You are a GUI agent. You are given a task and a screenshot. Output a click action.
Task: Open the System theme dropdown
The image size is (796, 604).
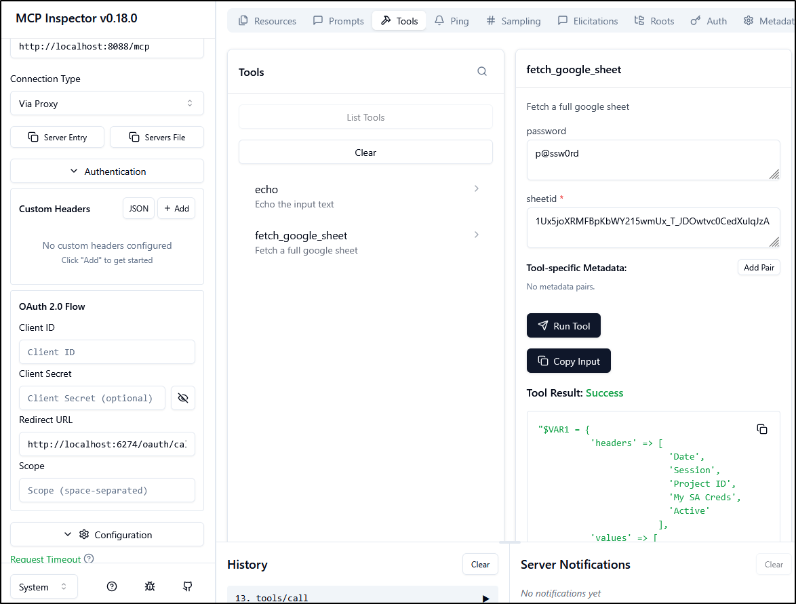pos(44,587)
